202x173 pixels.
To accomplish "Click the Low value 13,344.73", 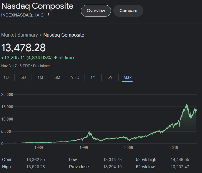I will tap(112, 160).
